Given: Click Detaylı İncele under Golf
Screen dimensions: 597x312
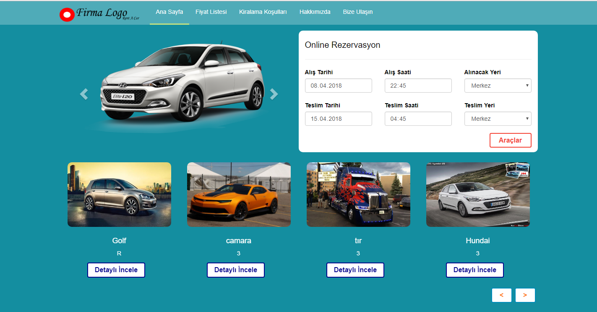Looking at the screenshot, I should click(116, 270).
